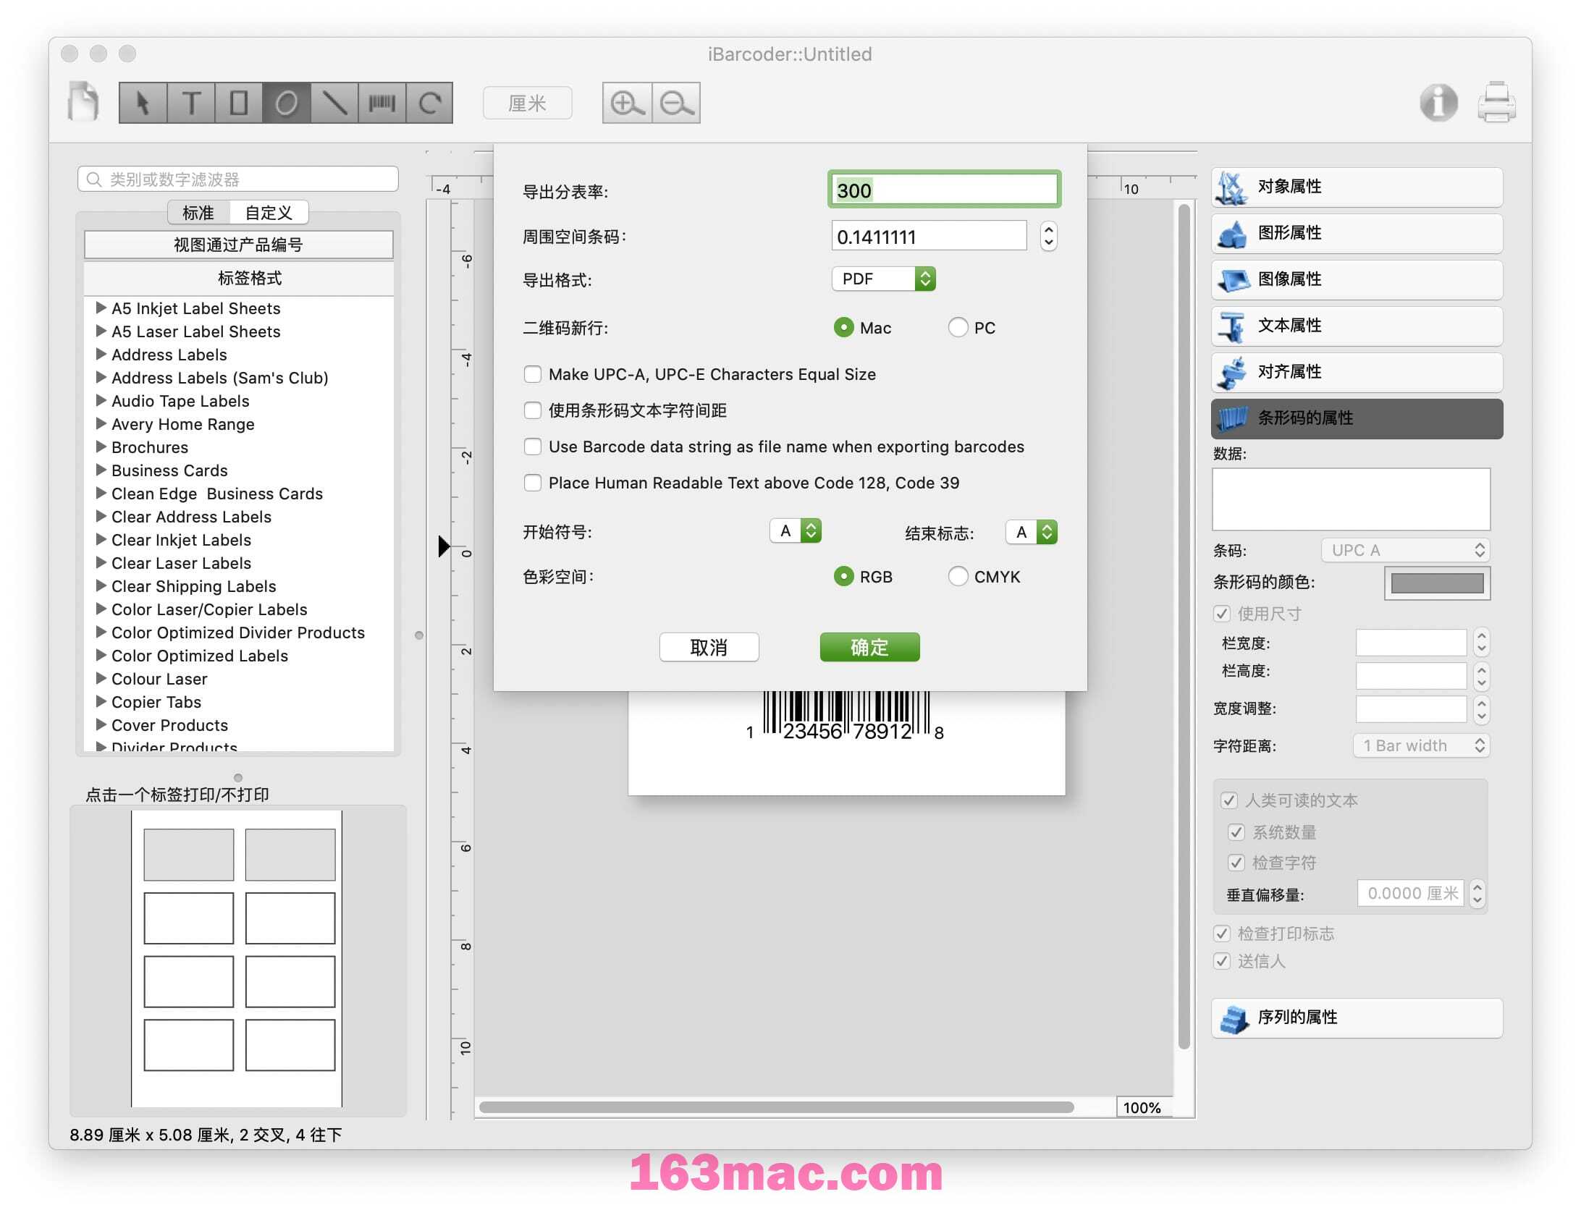
Task: Click the printer icon
Action: tap(1496, 102)
